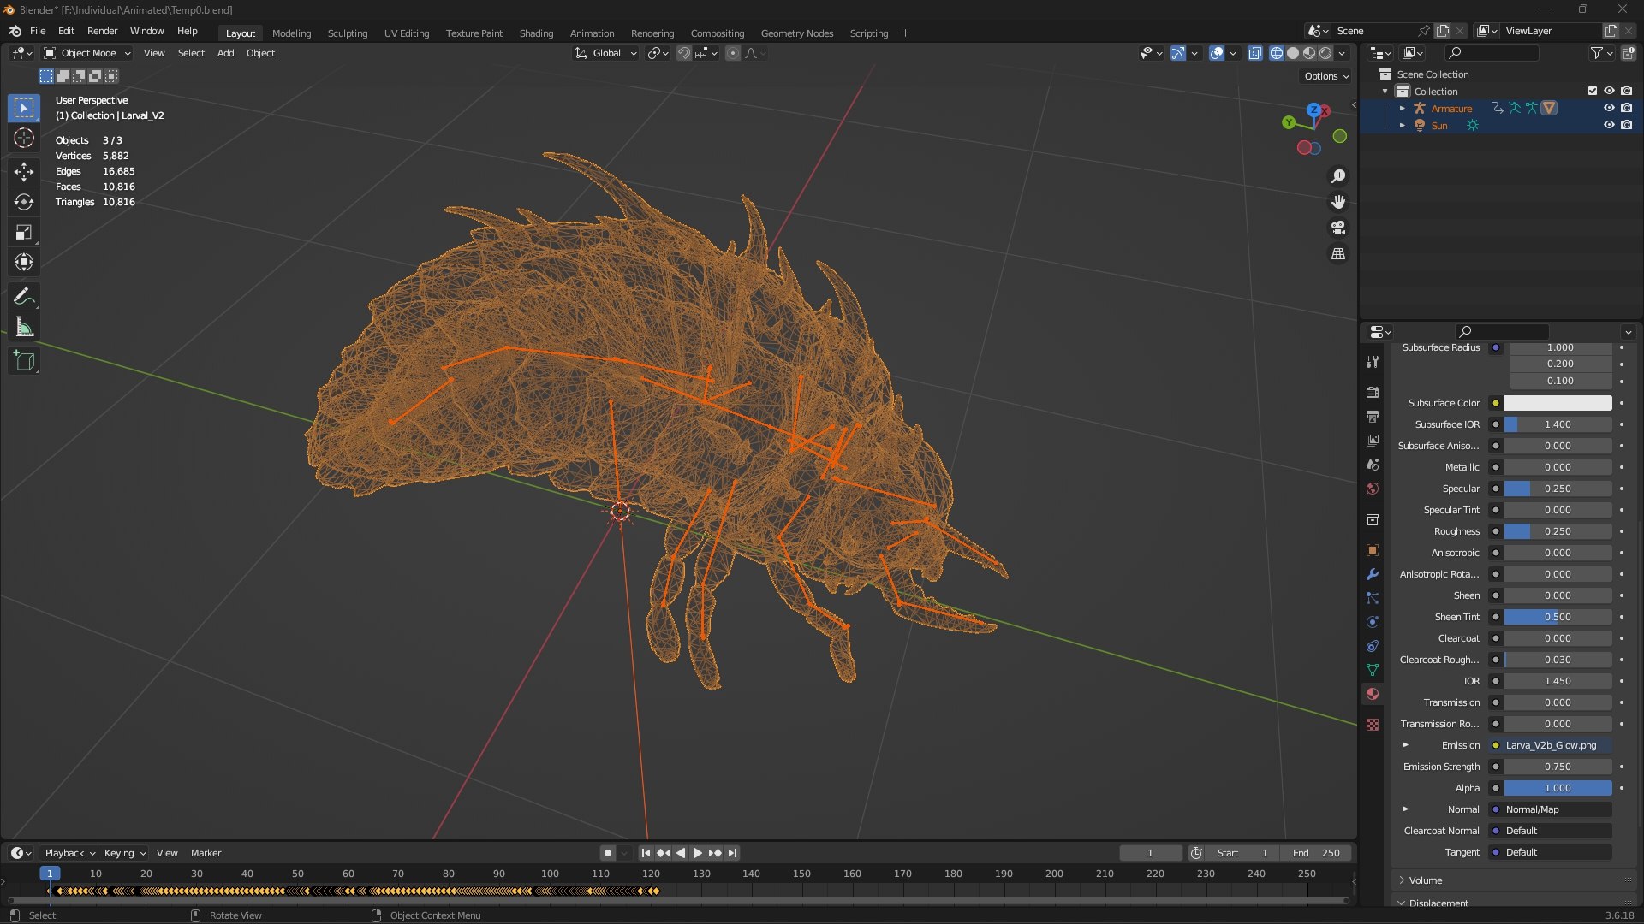The image size is (1644, 924).
Task: Choose the Add Cube tool
Action: pyautogui.click(x=24, y=361)
